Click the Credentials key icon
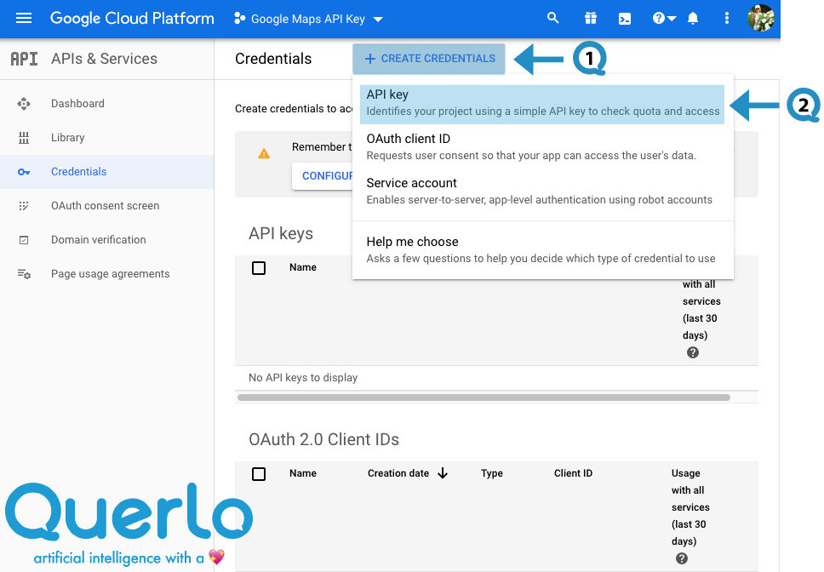Viewport: 824px width, 572px height. [x=24, y=172]
